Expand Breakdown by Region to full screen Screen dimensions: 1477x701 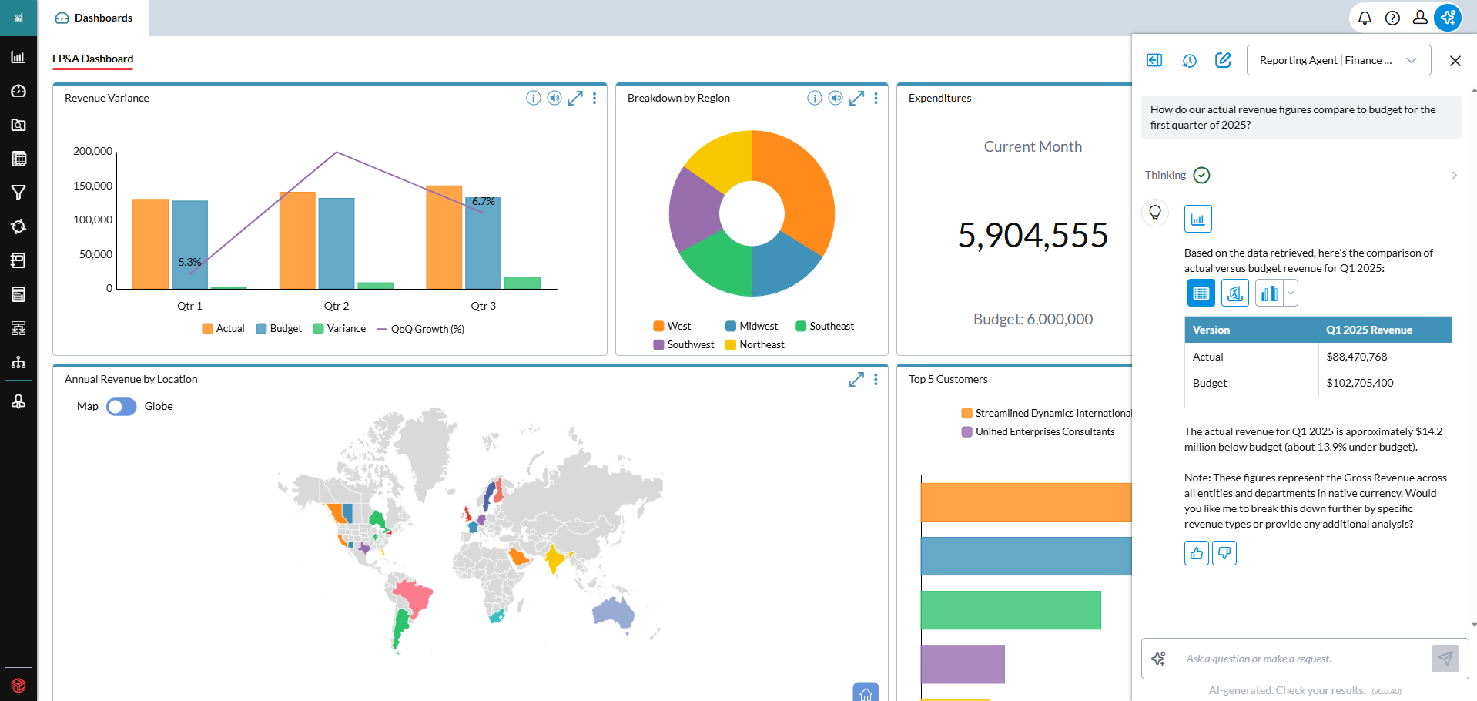point(856,99)
